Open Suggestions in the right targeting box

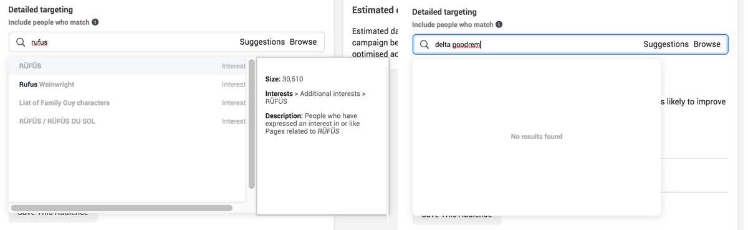tap(666, 45)
